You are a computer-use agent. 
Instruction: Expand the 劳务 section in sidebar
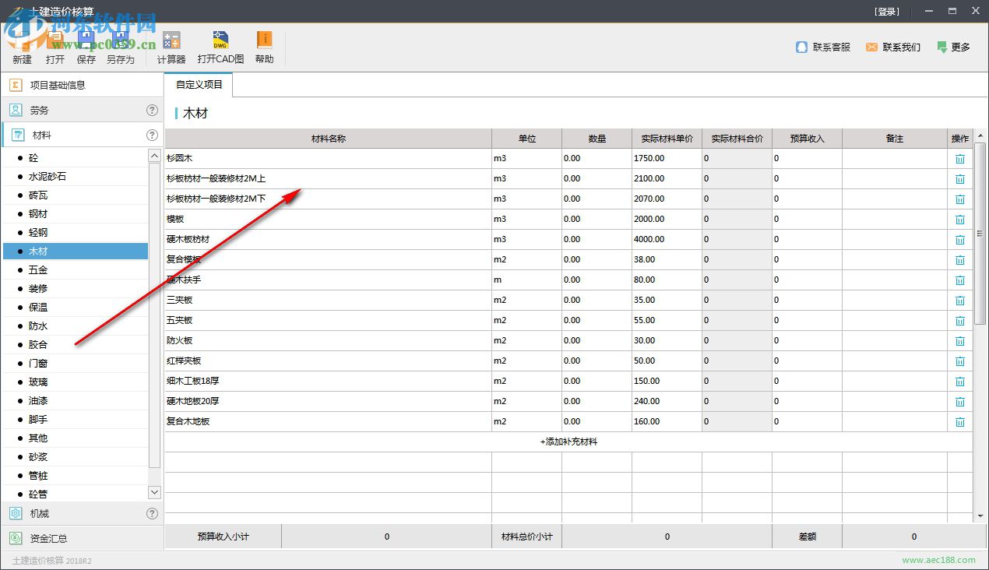(x=39, y=111)
